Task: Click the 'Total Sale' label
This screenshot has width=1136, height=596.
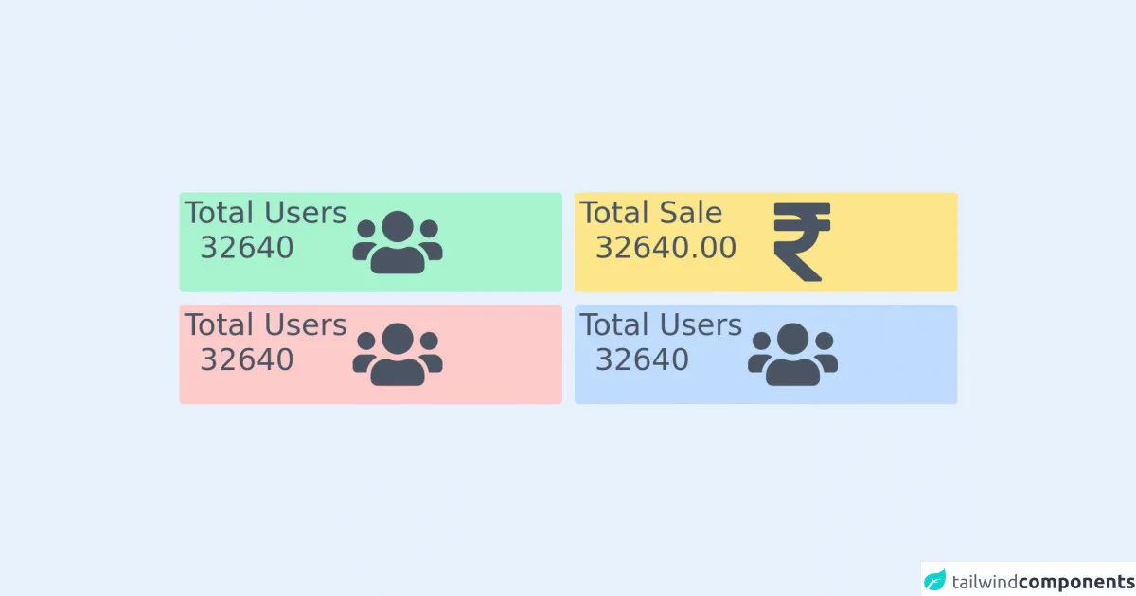Action: [651, 213]
